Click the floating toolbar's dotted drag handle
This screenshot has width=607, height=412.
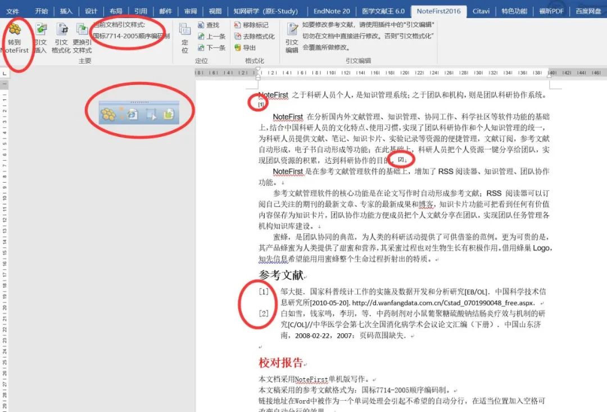[139, 103]
